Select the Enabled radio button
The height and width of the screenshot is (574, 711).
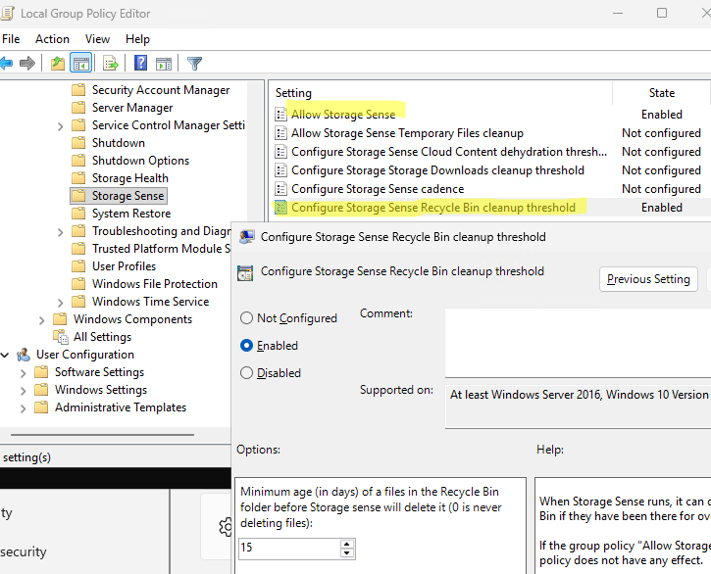tap(246, 346)
